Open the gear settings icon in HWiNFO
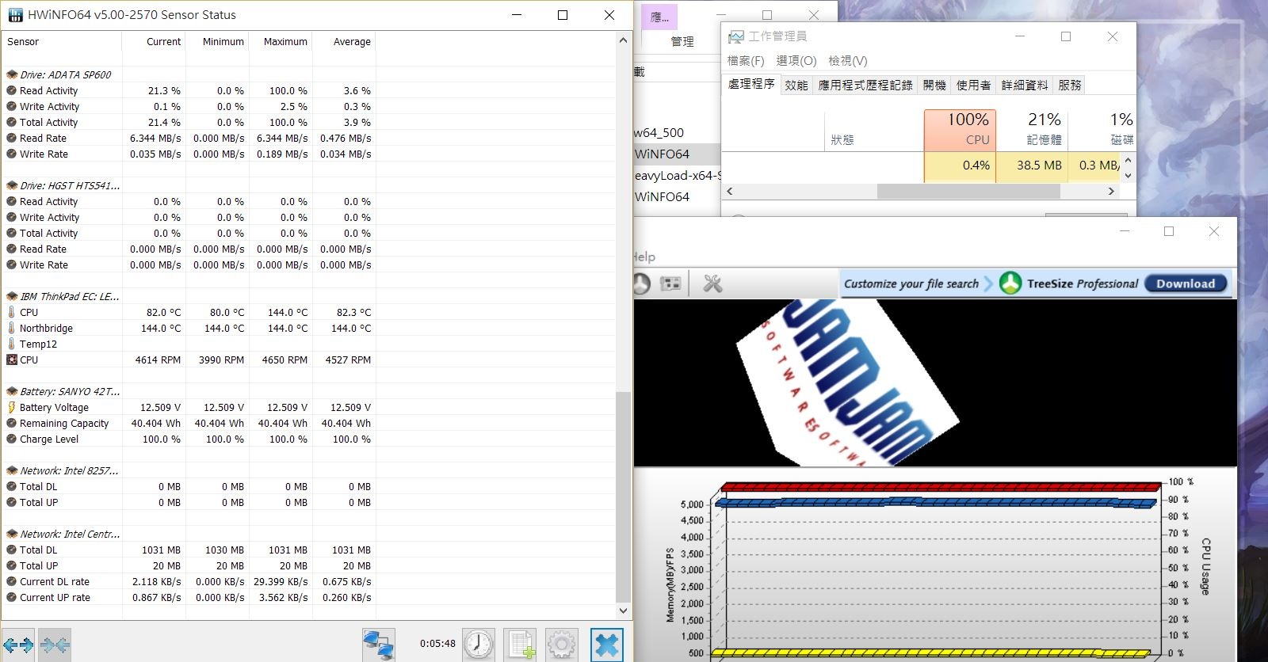This screenshot has width=1268, height=662. pyautogui.click(x=562, y=645)
